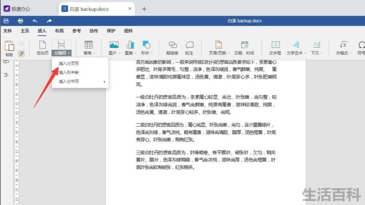
Task: Expand the 文字艺术 dropdown arrow
Action: coord(305,53)
